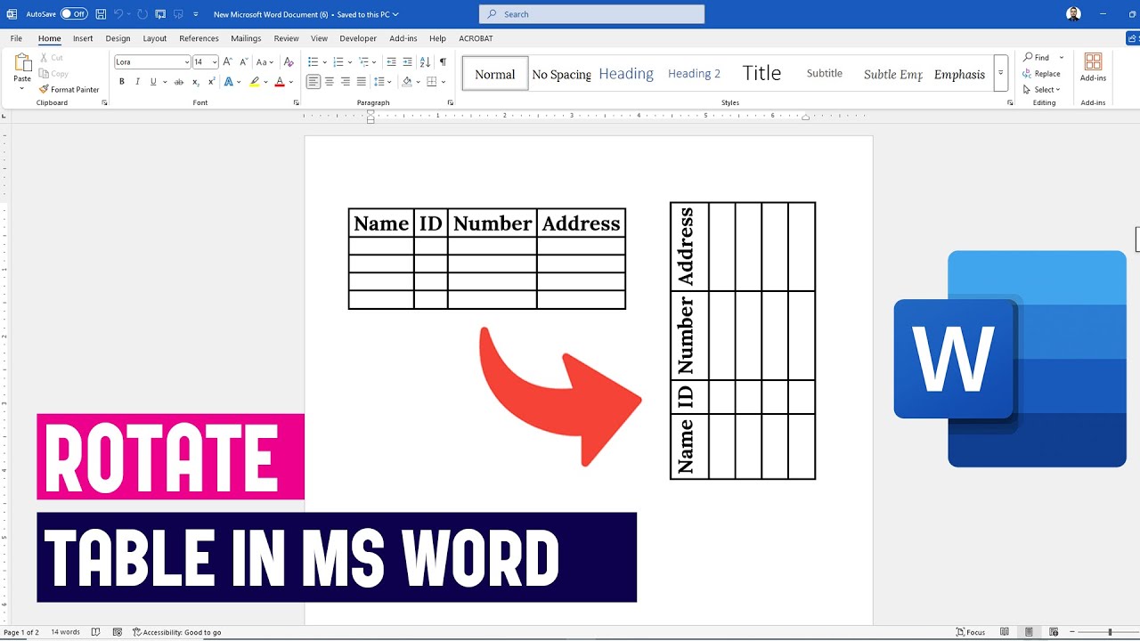
Task: Switch to Focus mode in status bar
Action: (971, 632)
